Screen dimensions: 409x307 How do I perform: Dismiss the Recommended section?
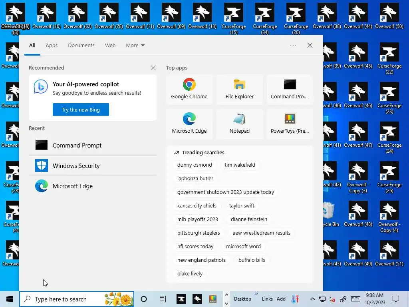click(x=153, y=68)
